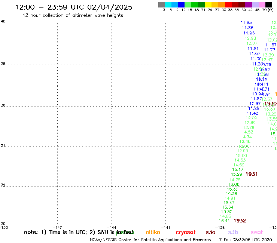Pick the lavender swatch in the color bar
Viewport: 277px width, 243px height.
click(x=255, y=4)
